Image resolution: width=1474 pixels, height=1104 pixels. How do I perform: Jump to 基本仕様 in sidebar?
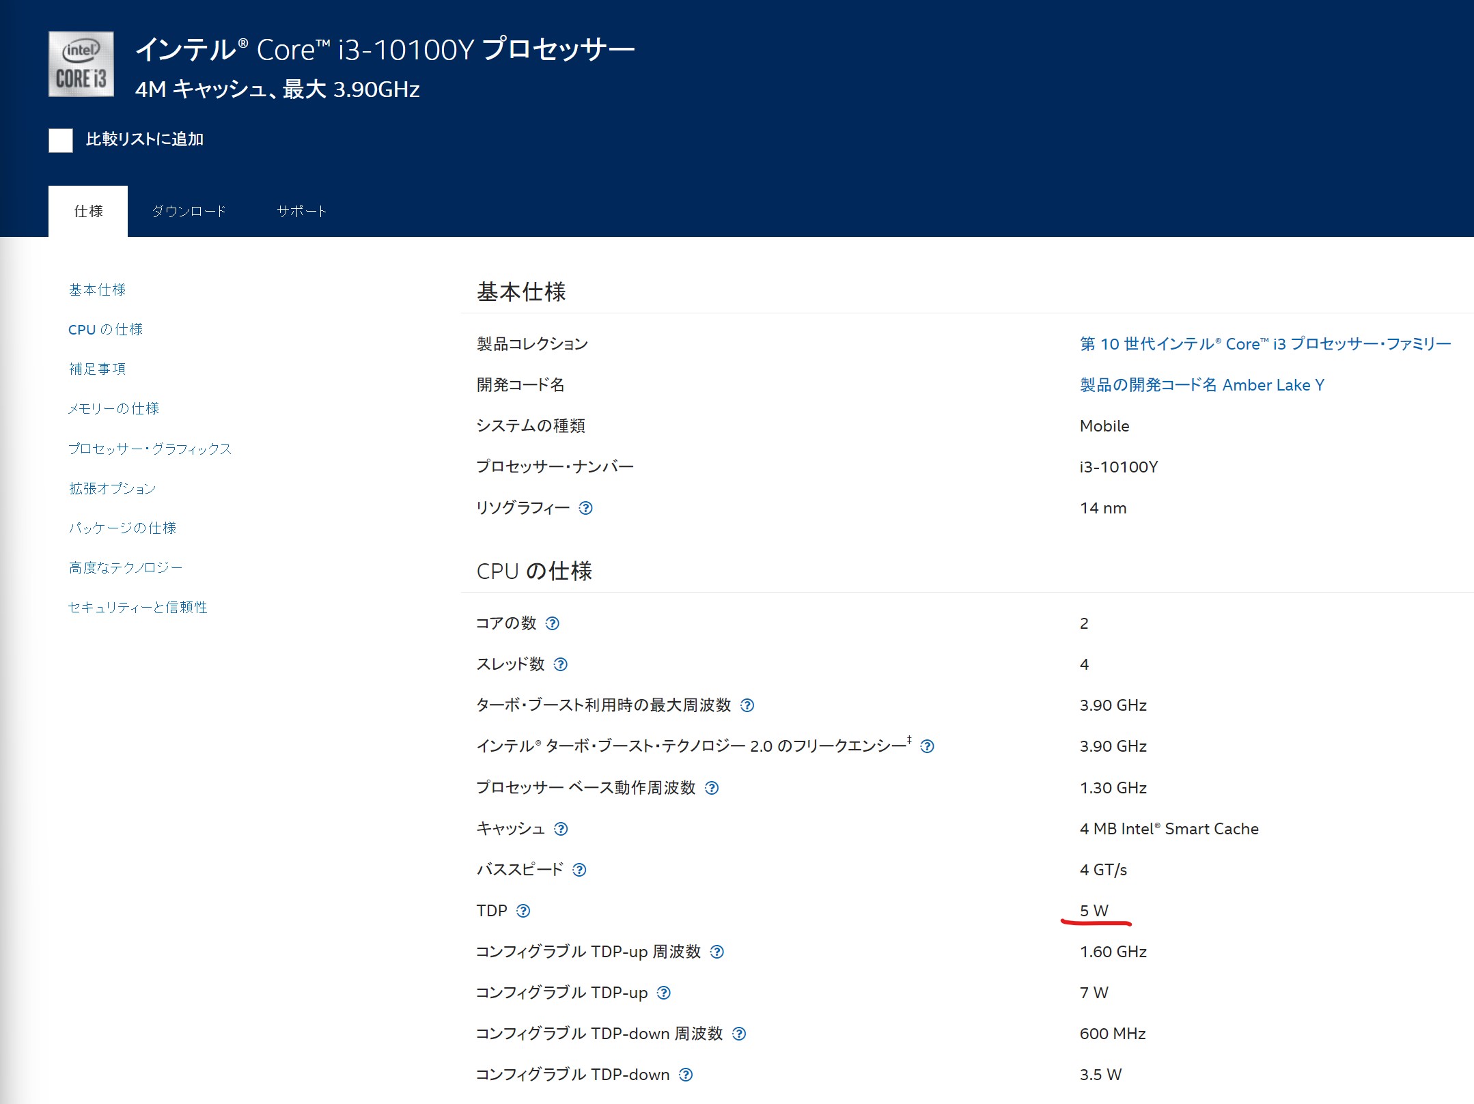coord(97,289)
